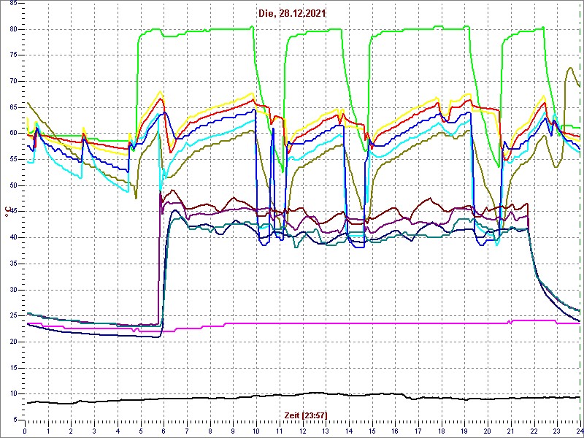The height and width of the screenshot is (438, 584).
Task: Select the '20' label on the temperature axis
Action: (12, 342)
